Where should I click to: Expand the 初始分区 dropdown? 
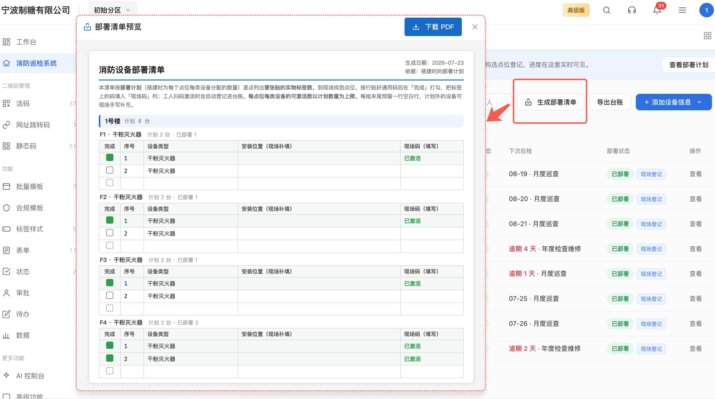(112, 10)
